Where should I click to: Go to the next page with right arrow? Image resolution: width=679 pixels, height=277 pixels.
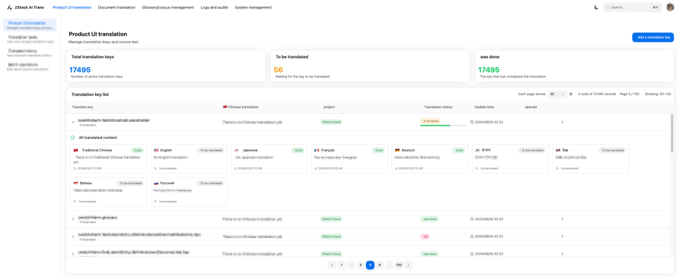coord(408,265)
